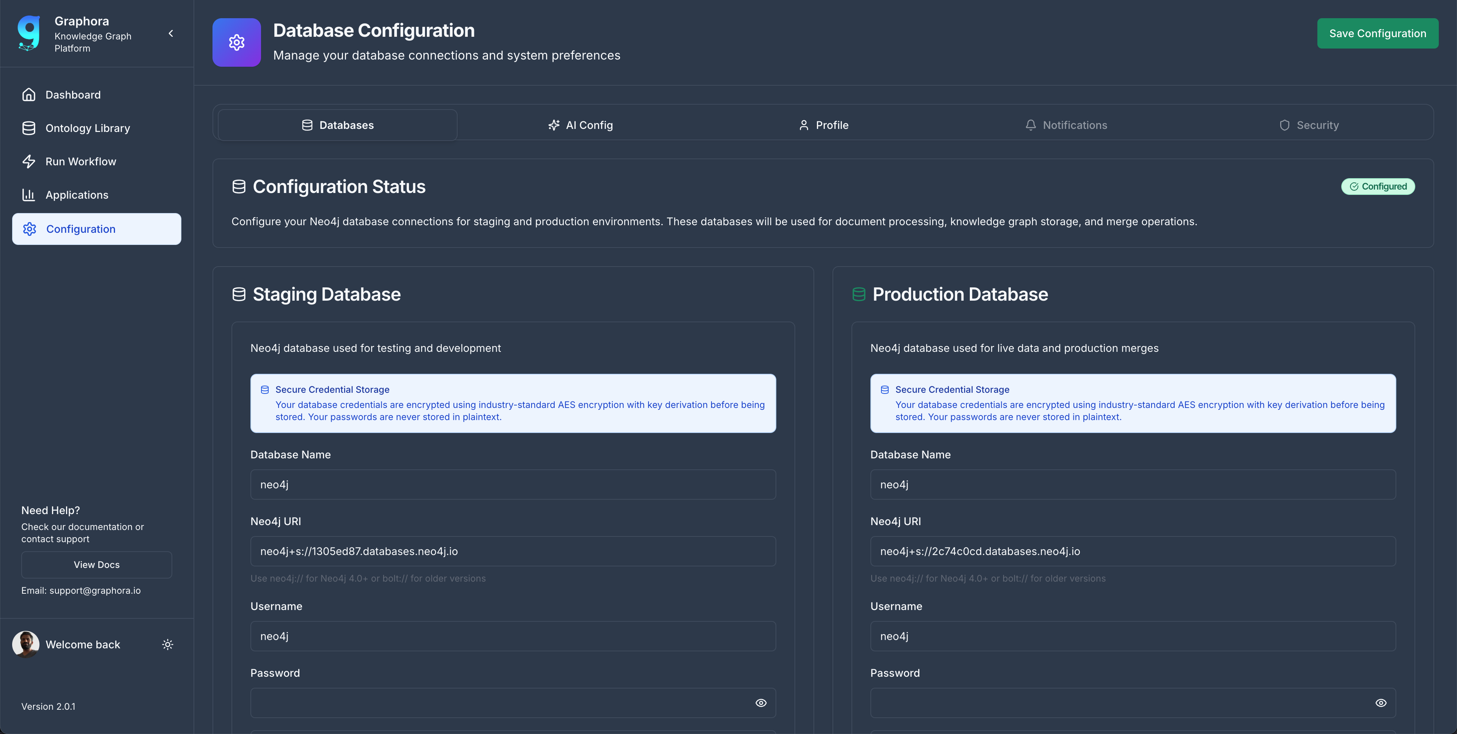Open the Applications section
Viewport: 1457px width, 734px height.
pos(97,195)
